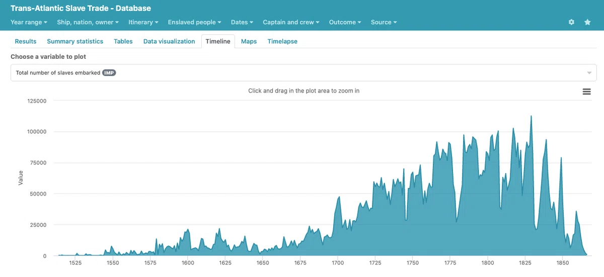Switch to the Results tab
This screenshot has width=604, height=277.
(x=26, y=41)
